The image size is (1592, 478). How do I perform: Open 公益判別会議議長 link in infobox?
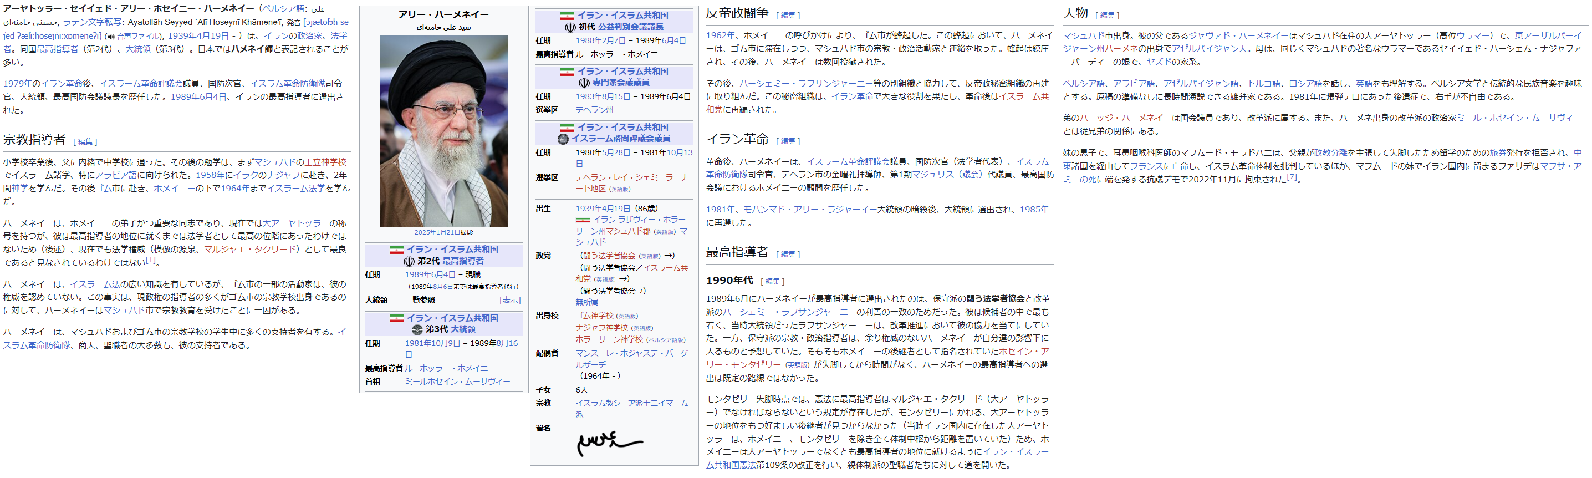(630, 27)
